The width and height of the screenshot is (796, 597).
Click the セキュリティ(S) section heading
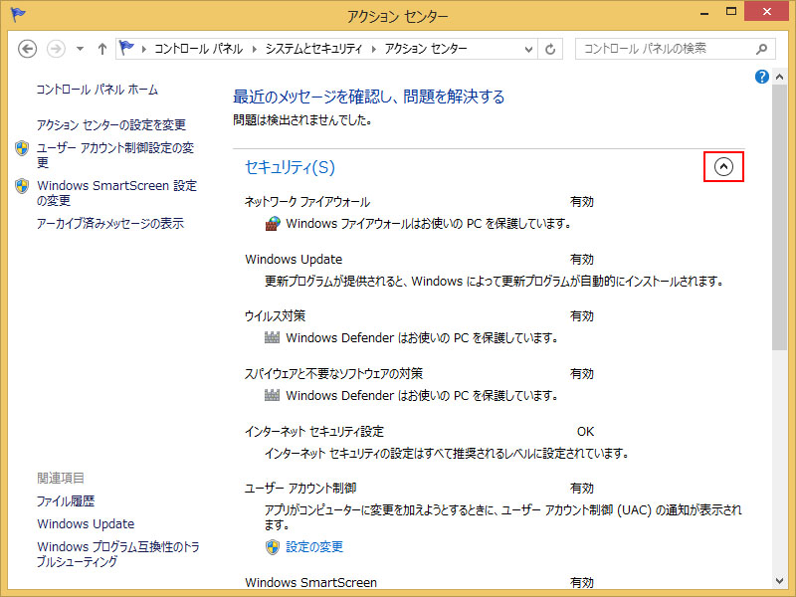[290, 167]
